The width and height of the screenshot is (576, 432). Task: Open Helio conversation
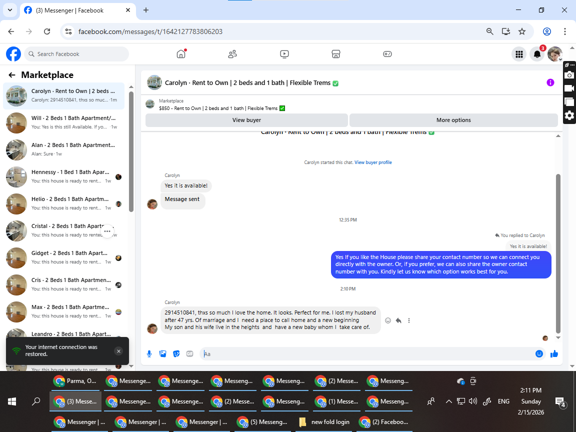tap(63, 204)
